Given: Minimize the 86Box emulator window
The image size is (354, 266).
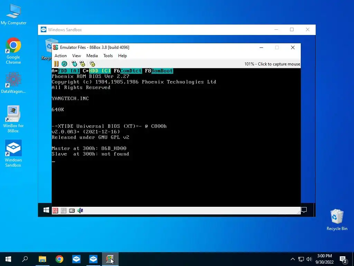Looking at the screenshot, I should 261,47.
